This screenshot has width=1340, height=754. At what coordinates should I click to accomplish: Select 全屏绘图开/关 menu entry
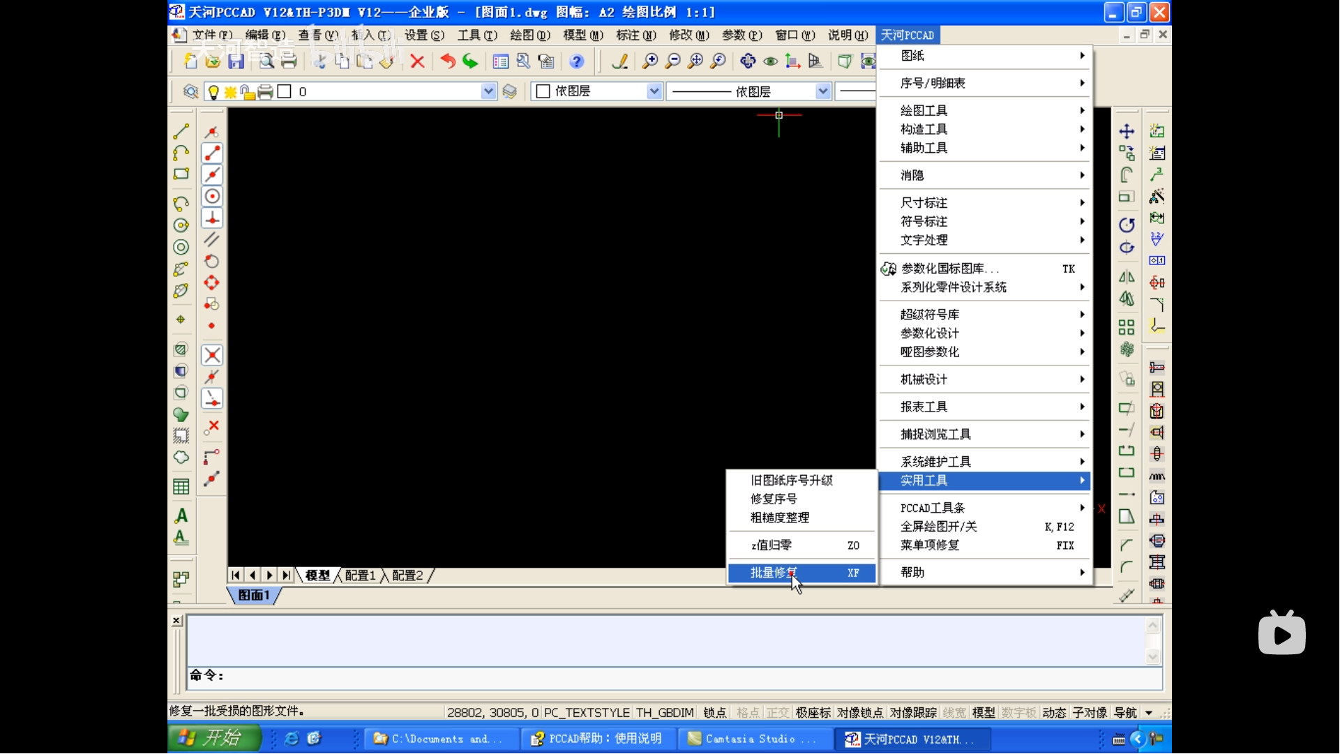tap(985, 527)
